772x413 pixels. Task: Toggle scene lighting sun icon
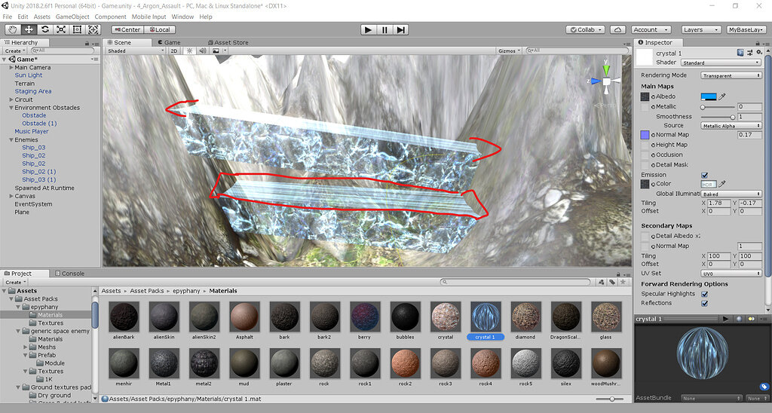coord(189,50)
